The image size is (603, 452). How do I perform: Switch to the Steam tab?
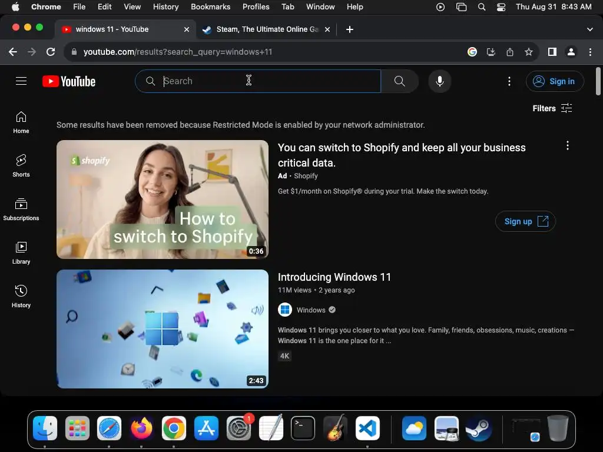click(267, 29)
